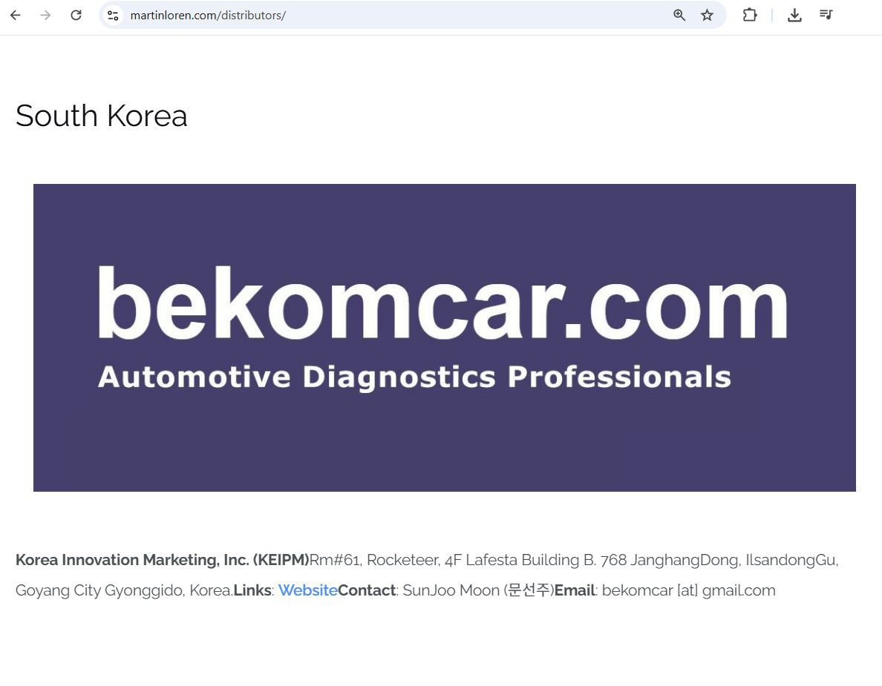Viewport: 882px width, 686px height.
Task: Show the browser downloads
Action: (794, 15)
